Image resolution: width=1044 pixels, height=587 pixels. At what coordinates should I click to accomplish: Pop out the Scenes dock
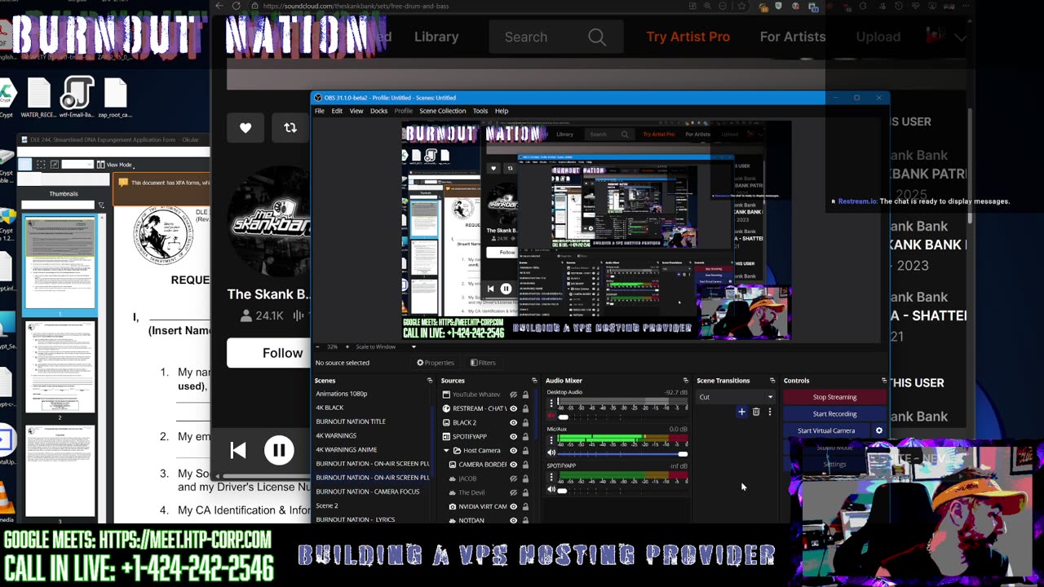pos(430,381)
